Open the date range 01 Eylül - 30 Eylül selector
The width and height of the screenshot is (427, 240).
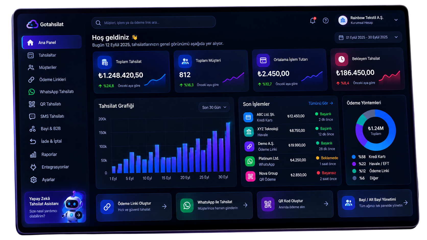[368, 37]
